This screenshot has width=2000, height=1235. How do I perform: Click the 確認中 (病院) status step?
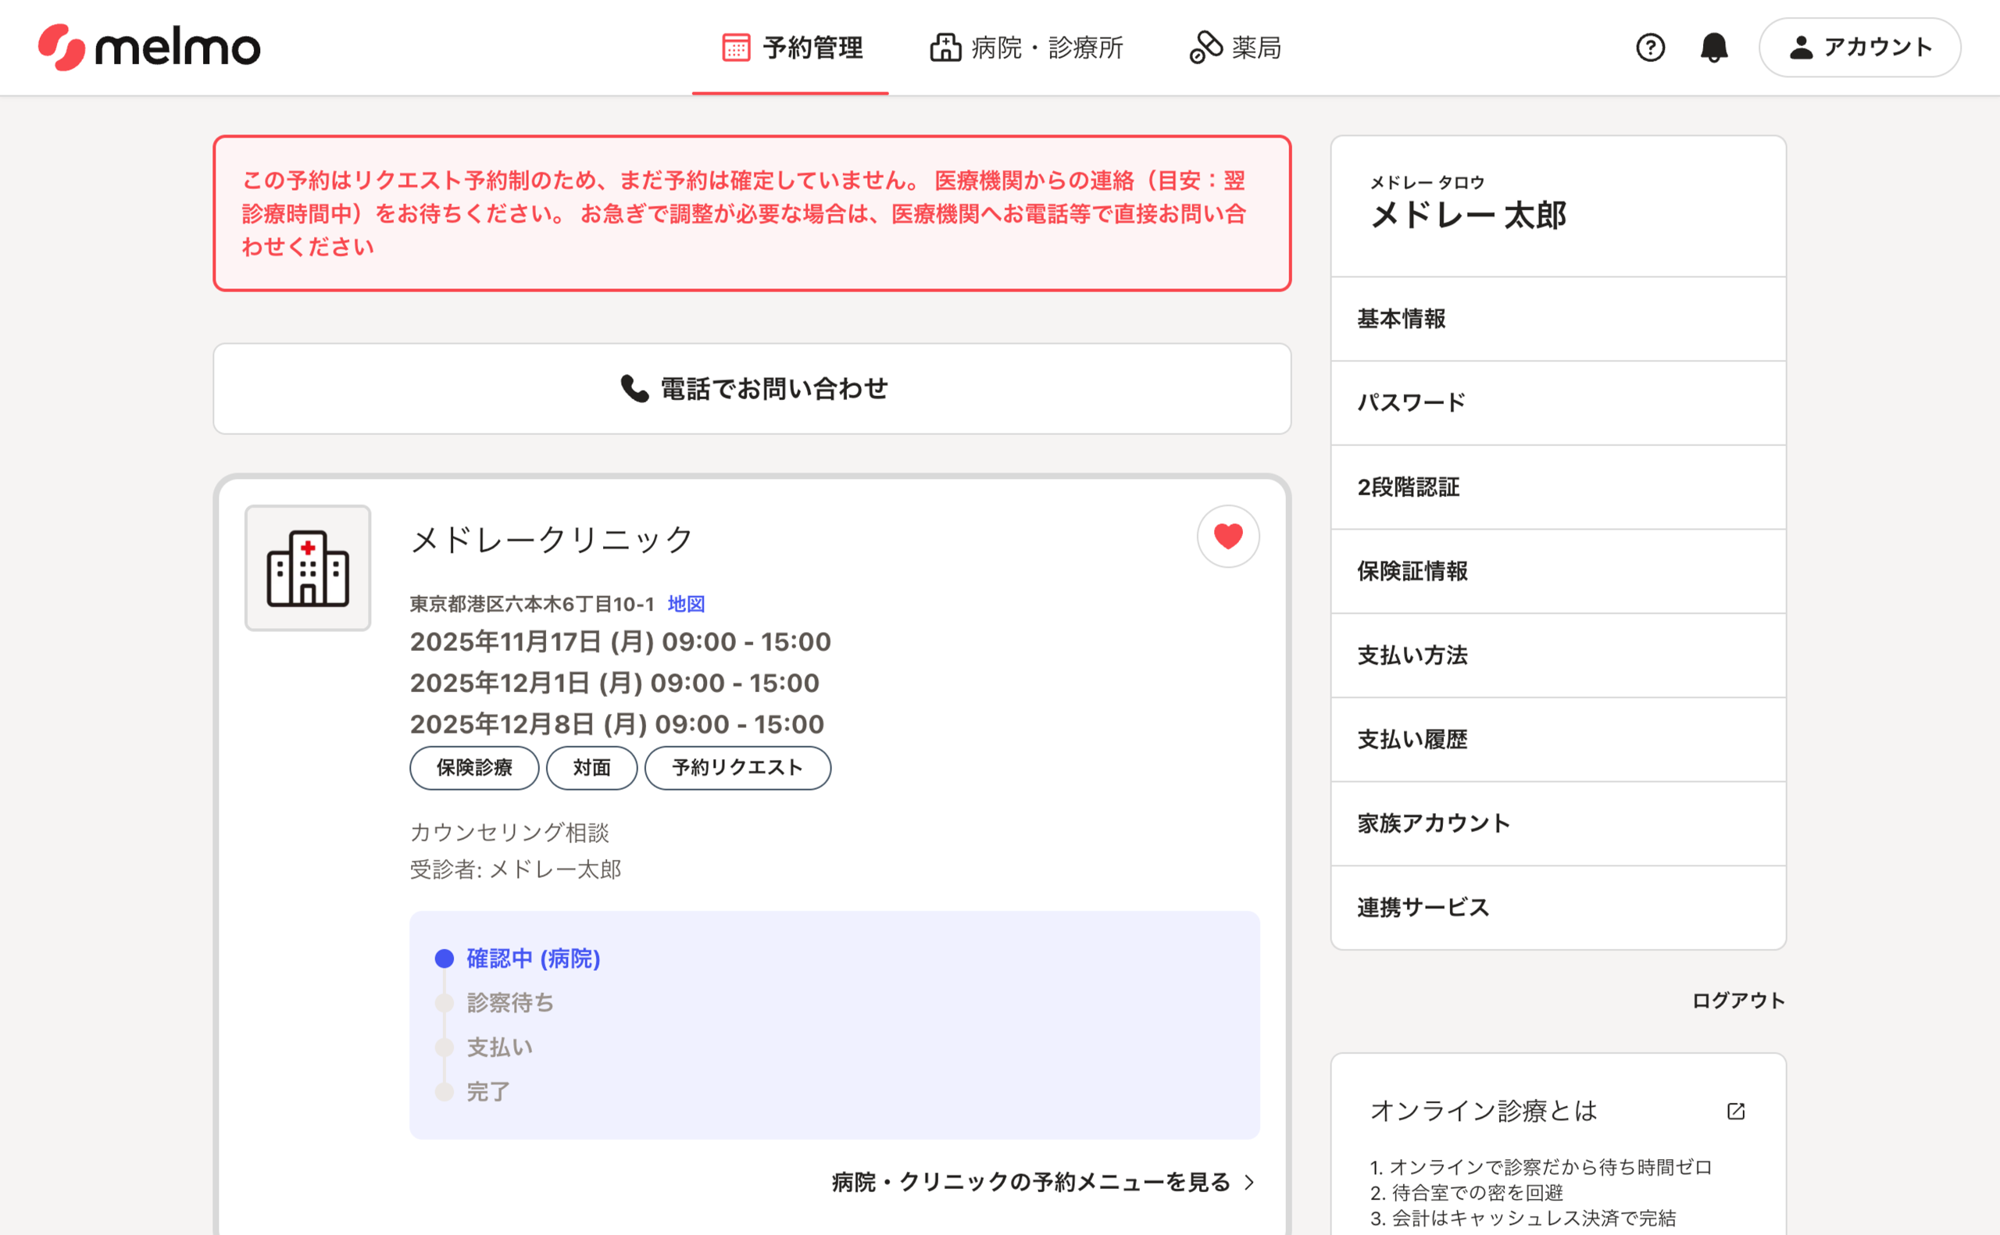pos(518,958)
